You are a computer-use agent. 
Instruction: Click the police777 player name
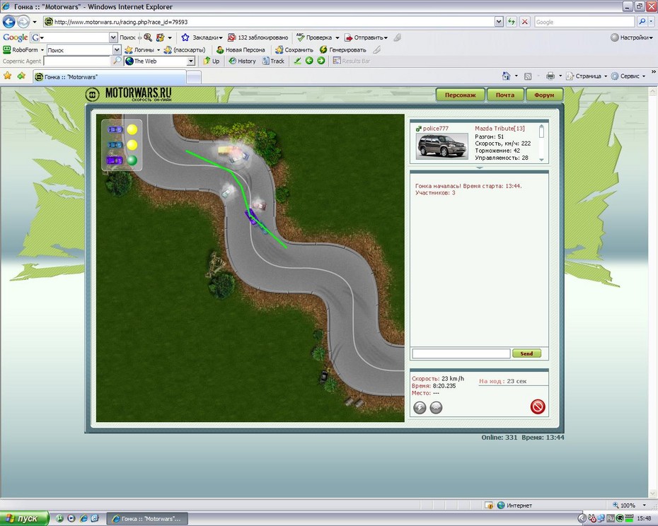pyautogui.click(x=436, y=129)
